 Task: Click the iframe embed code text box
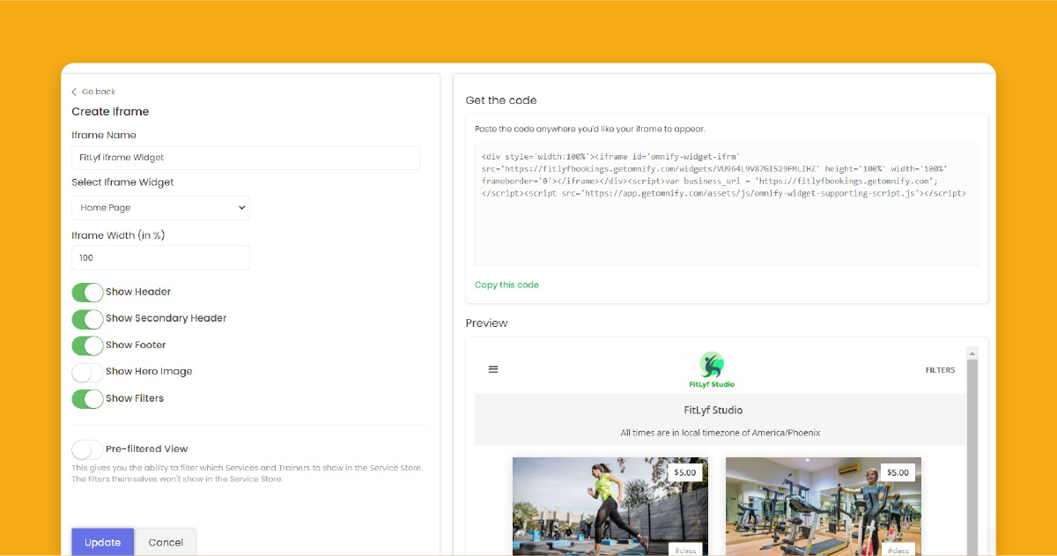click(x=726, y=204)
